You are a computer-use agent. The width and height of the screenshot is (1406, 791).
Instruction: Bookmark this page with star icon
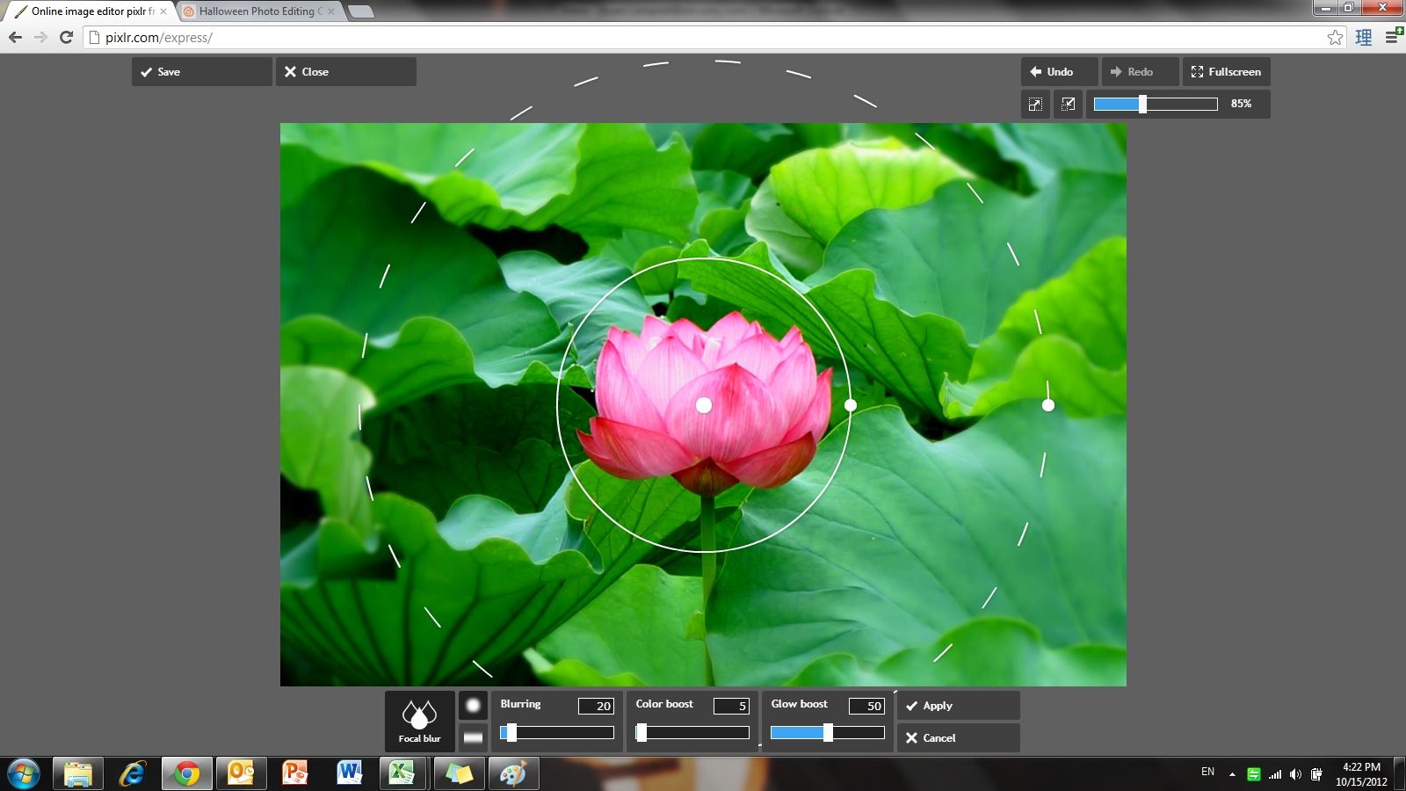point(1335,37)
